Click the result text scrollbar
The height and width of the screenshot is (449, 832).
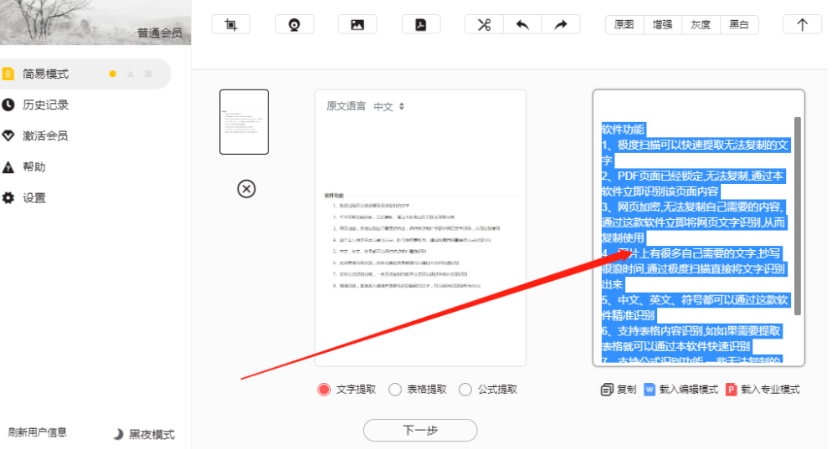(797, 217)
